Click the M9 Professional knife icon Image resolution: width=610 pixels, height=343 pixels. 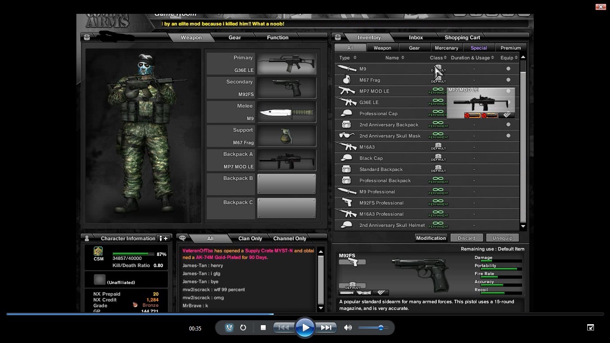[x=347, y=192]
